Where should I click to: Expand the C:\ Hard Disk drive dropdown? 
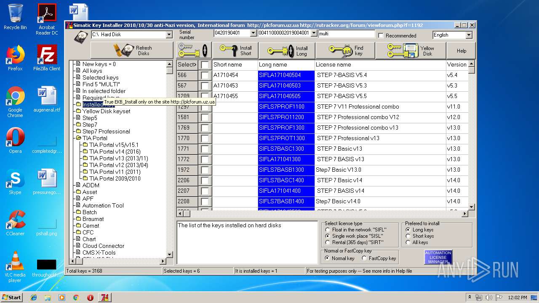pos(169,35)
